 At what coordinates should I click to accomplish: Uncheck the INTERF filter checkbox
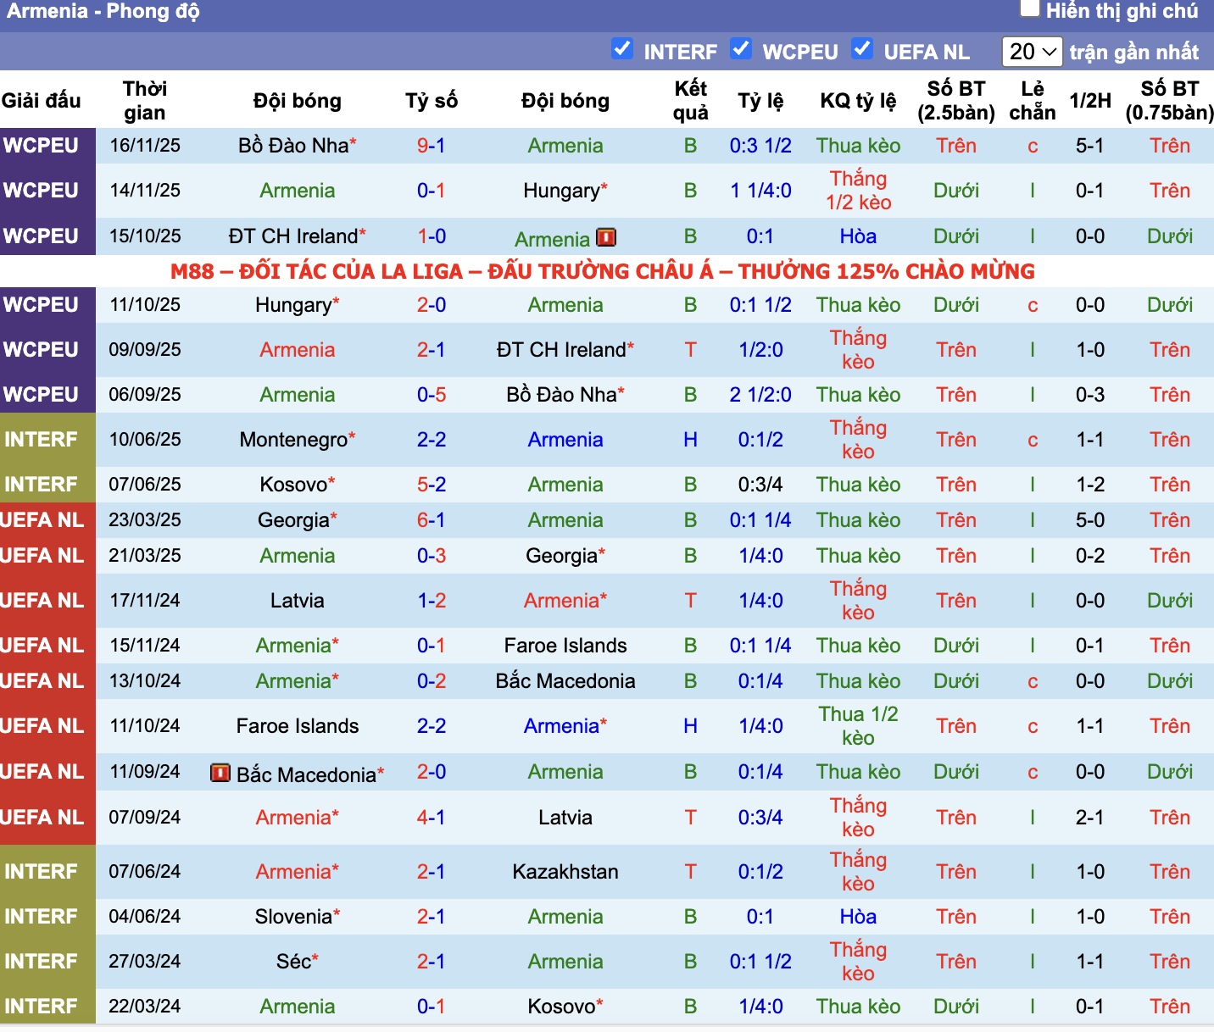click(622, 49)
